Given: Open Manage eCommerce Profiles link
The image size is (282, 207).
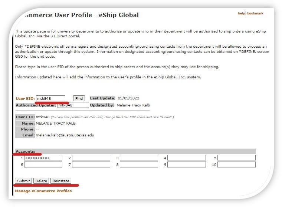Looking at the screenshot, I should click(x=43, y=191).
